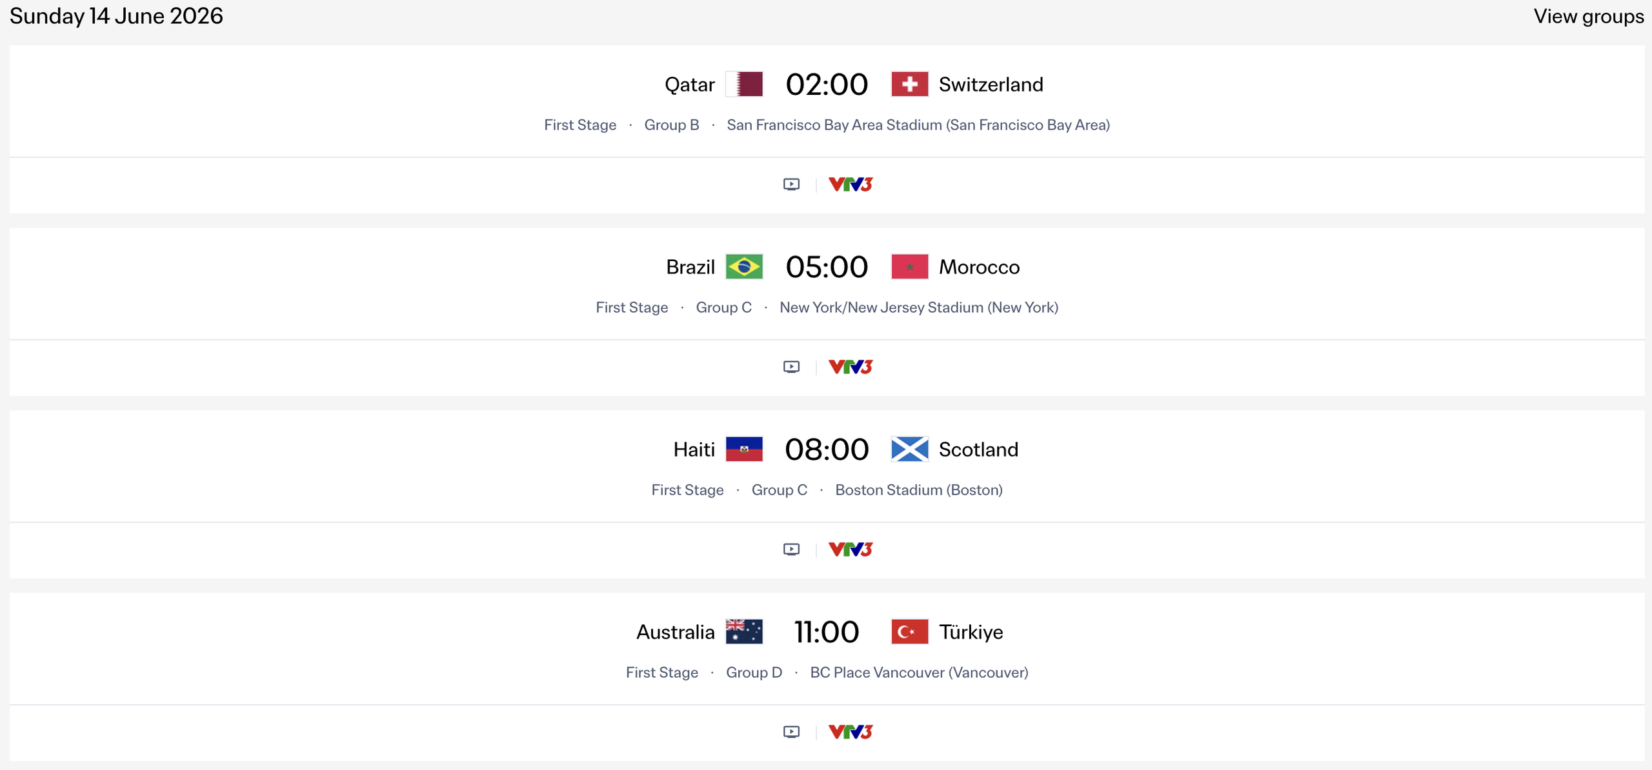The height and width of the screenshot is (770, 1652).
Task: Select First Stage label on Haiti match
Action: pos(688,490)
